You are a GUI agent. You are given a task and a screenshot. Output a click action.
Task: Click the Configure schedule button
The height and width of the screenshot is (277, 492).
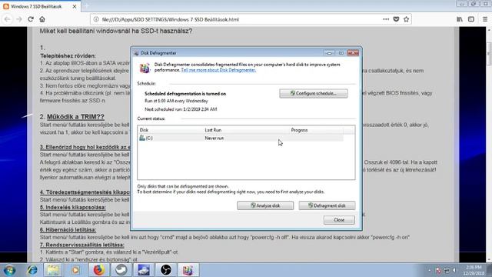[314, 93]
